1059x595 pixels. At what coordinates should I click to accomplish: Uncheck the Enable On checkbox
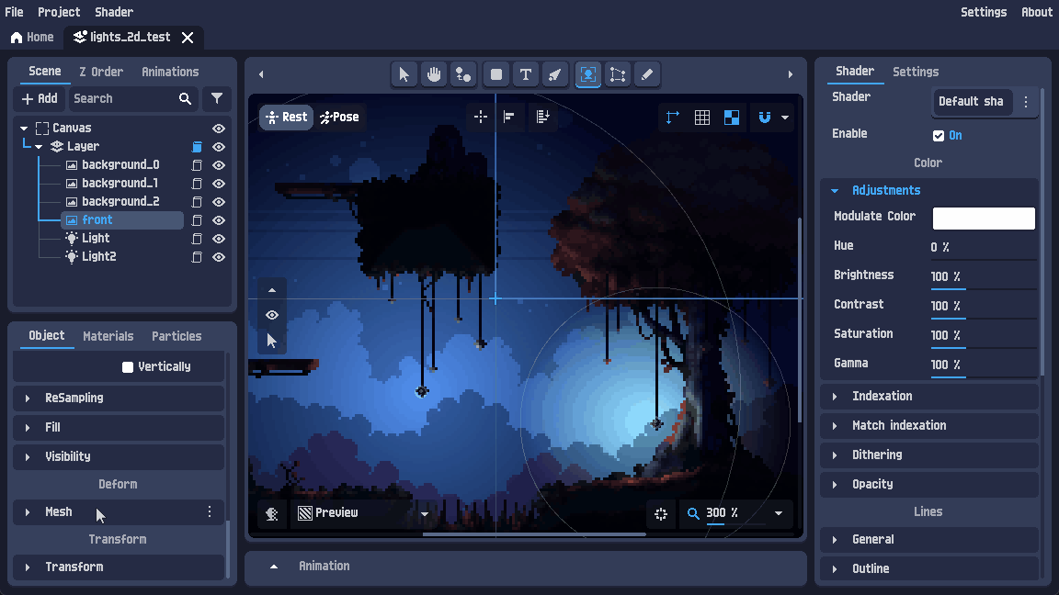click(938, 136)
